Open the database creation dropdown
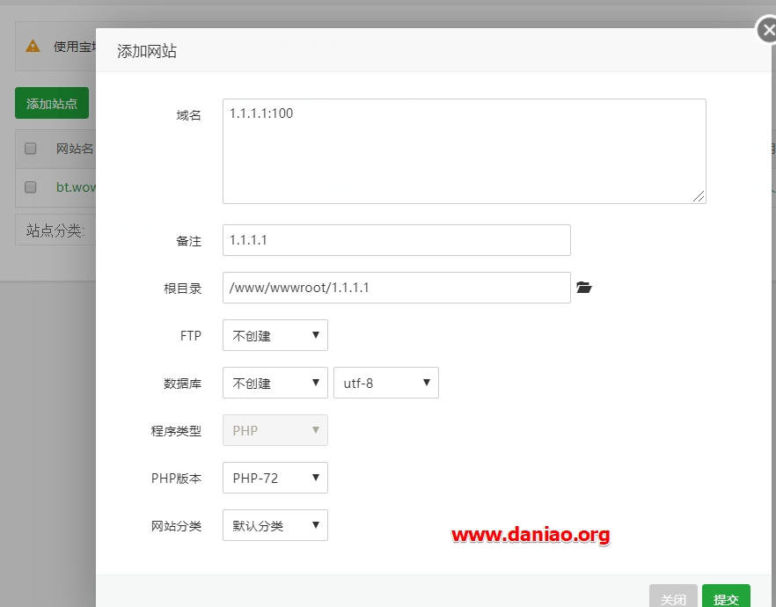776x607 pixels. click(x=275, y=383)
